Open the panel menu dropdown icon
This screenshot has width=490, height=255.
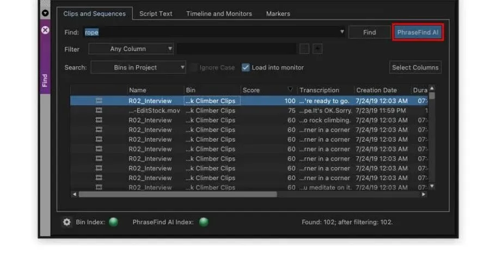pos(45,13)
